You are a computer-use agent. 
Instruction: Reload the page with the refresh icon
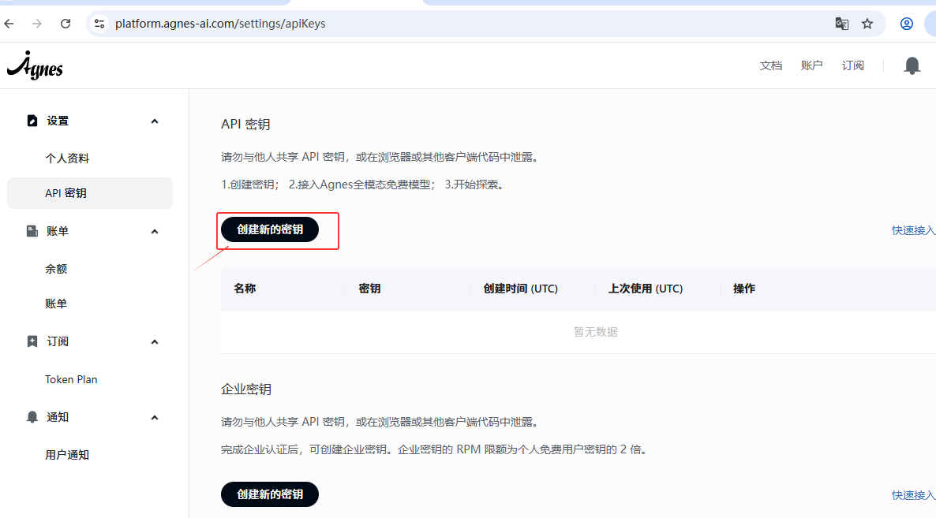click(66, 24)
